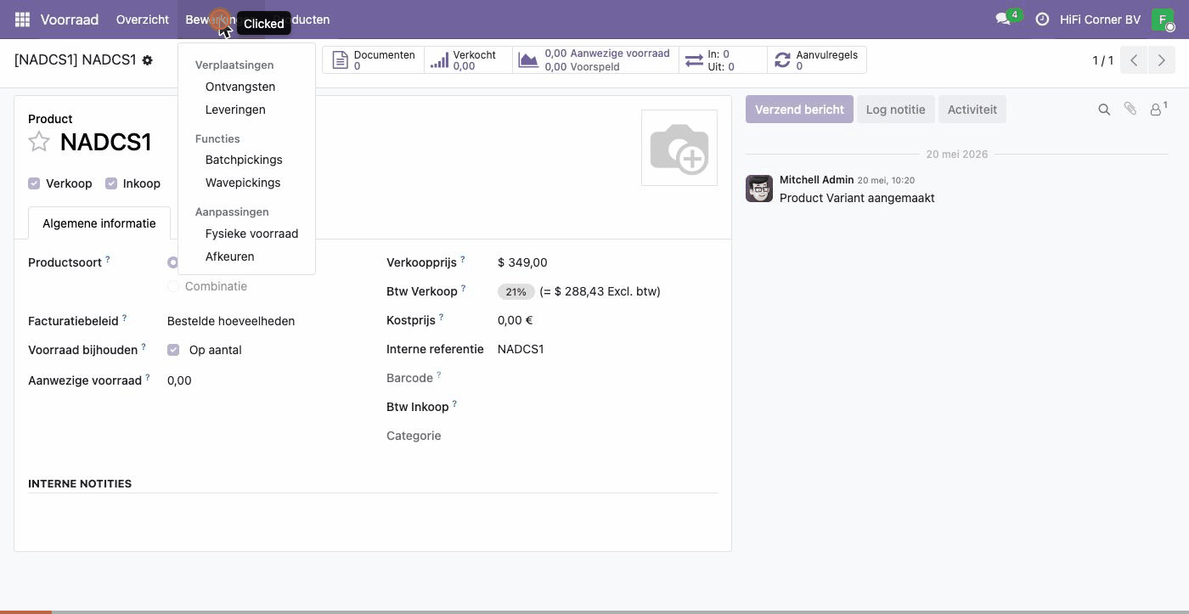Switch to the Algemene informatie tab
1189x614 pixels.
[x=99, y=223]
